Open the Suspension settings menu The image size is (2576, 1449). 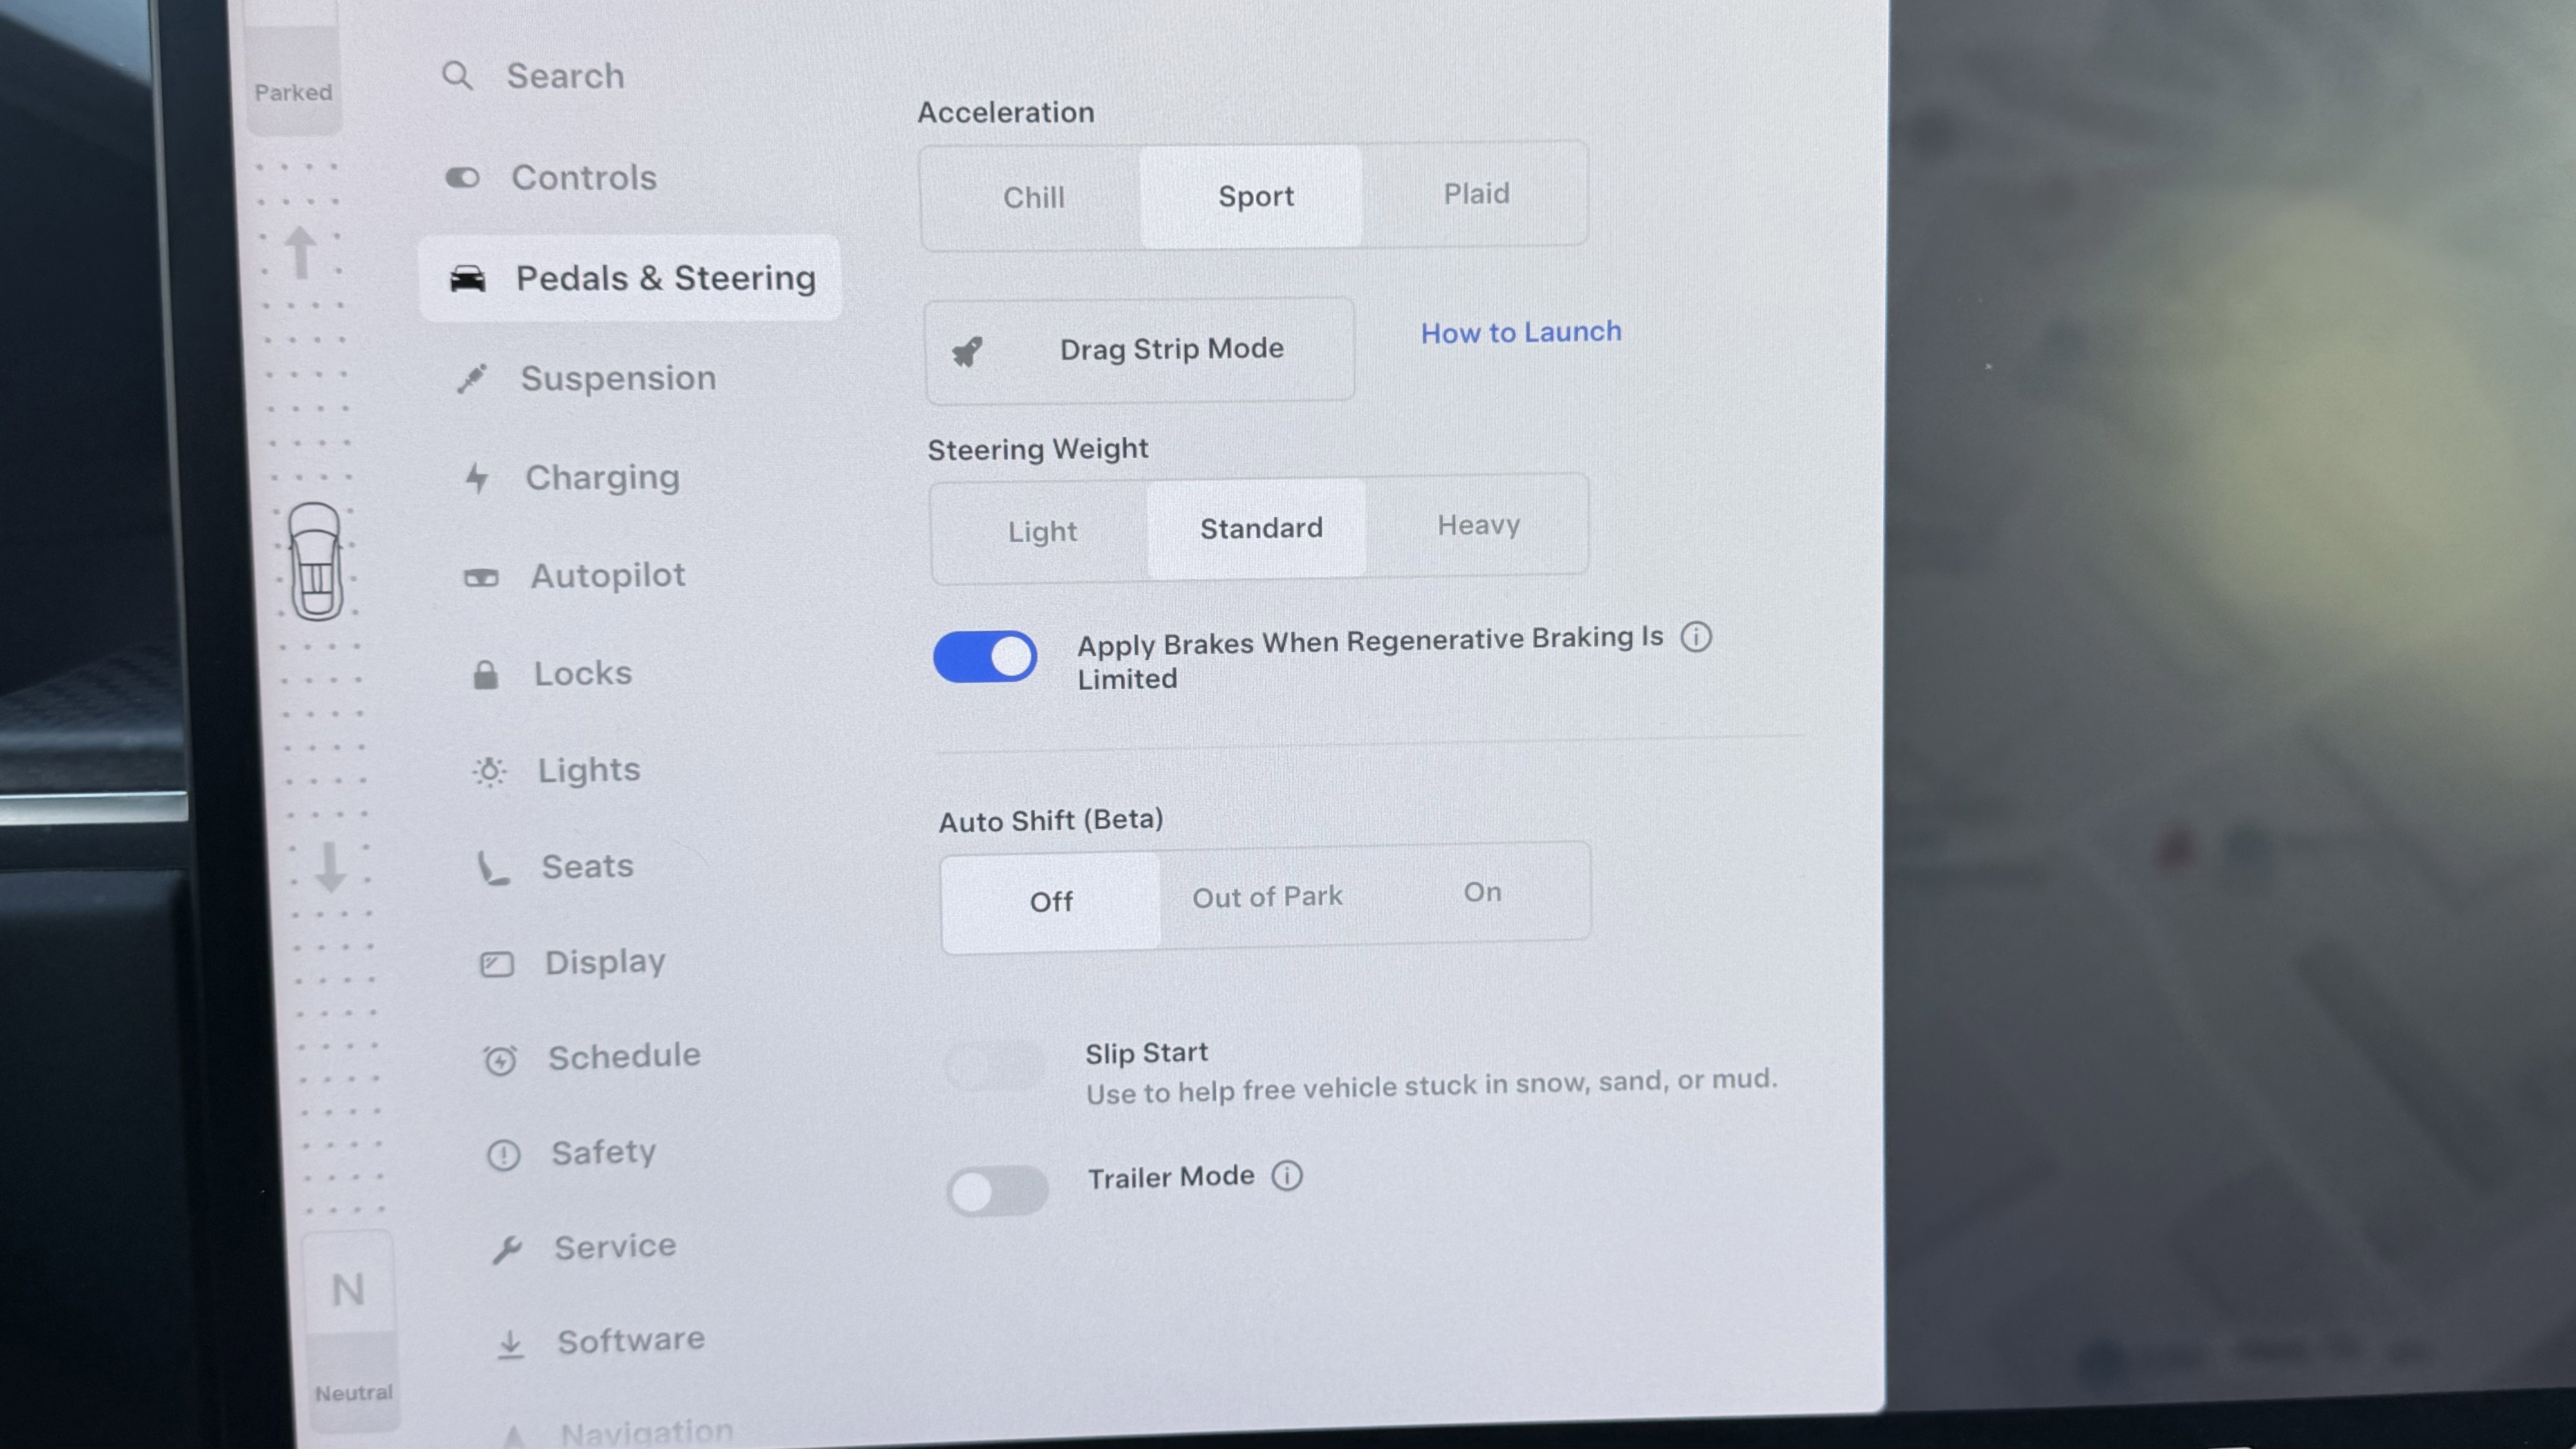point(617,379)
